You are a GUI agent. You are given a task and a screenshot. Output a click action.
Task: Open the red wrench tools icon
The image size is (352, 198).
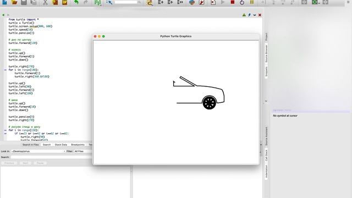point(201,2)
